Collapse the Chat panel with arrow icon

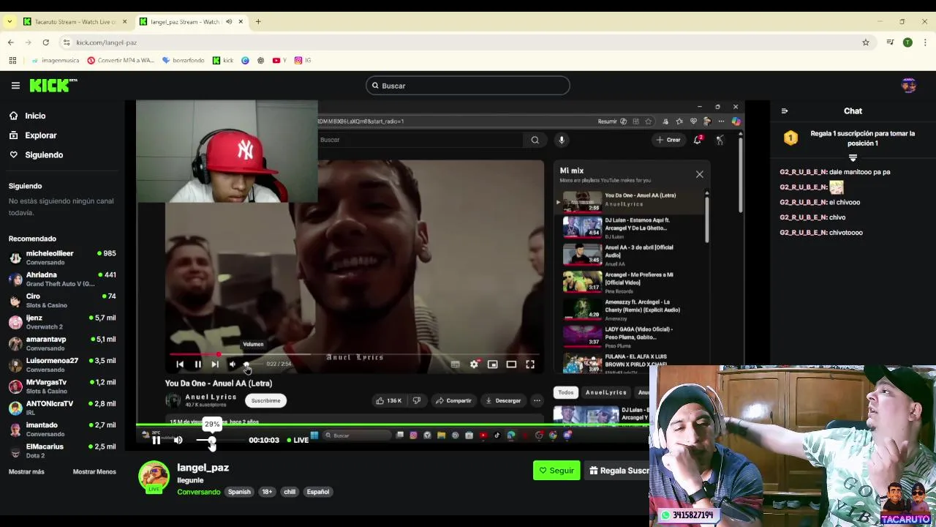coord(785,111)
